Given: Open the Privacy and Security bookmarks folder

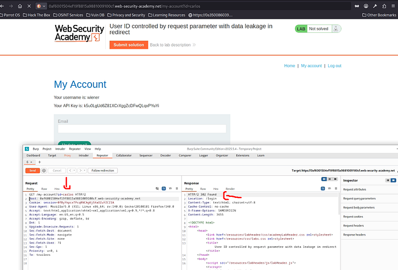Looking at the screenshot, I should (126, 15).
